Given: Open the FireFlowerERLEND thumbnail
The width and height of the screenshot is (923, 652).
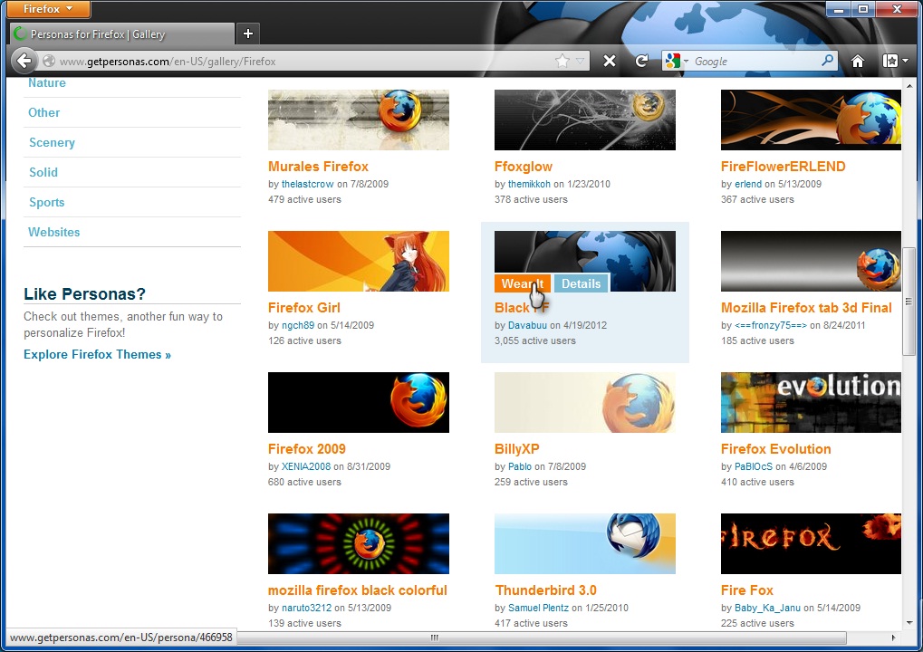Looking at the screenshot, I should pyautogui.click(x=811, y=120).
